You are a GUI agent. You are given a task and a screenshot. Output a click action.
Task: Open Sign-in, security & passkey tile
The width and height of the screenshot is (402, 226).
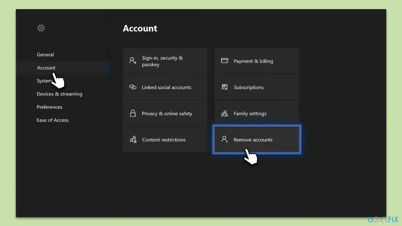(165, 61)
